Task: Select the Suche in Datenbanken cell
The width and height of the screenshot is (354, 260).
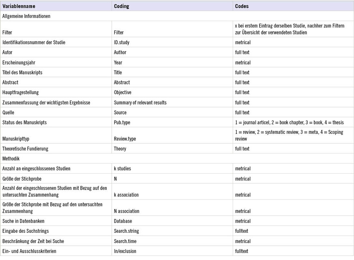Action: coord(23,221)
